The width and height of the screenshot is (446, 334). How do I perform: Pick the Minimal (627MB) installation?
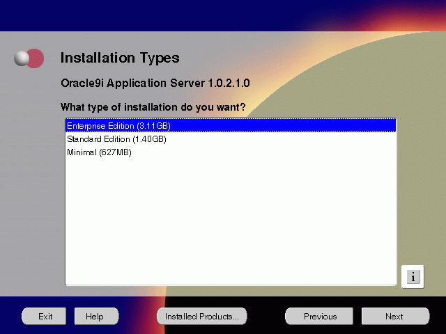(x=231, y=152)
